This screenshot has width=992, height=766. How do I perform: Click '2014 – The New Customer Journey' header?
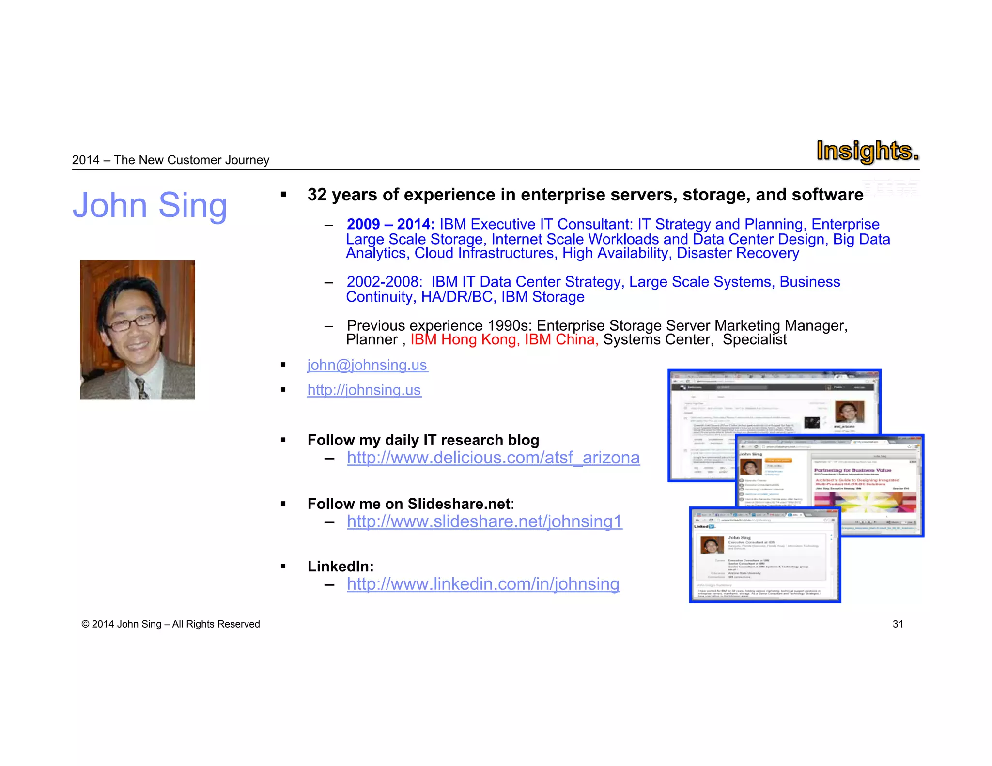[170, 160]
